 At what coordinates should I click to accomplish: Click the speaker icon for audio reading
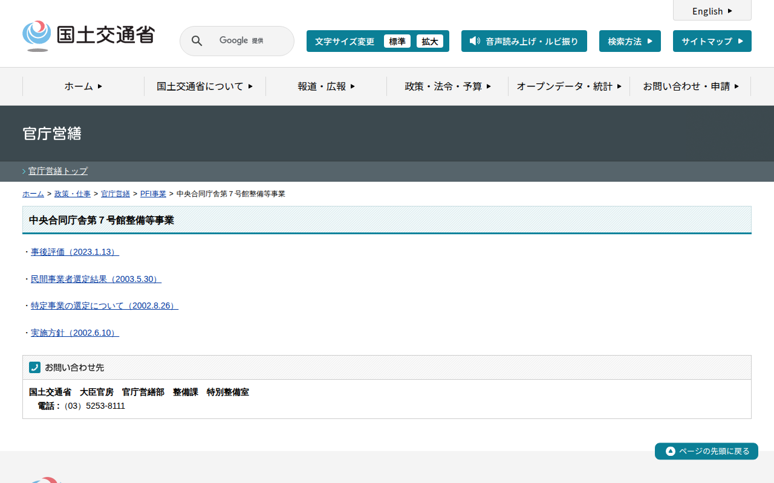(x=475, y=41)
